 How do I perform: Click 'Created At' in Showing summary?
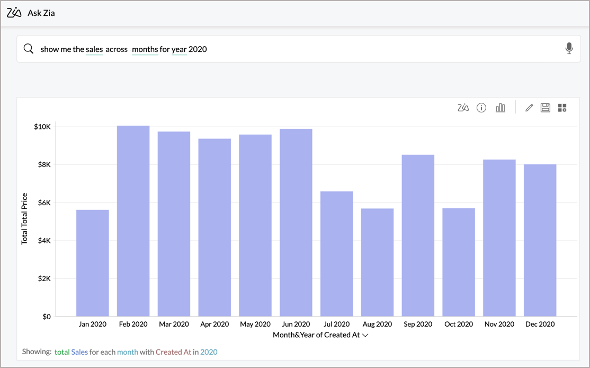tap(173, 352)
